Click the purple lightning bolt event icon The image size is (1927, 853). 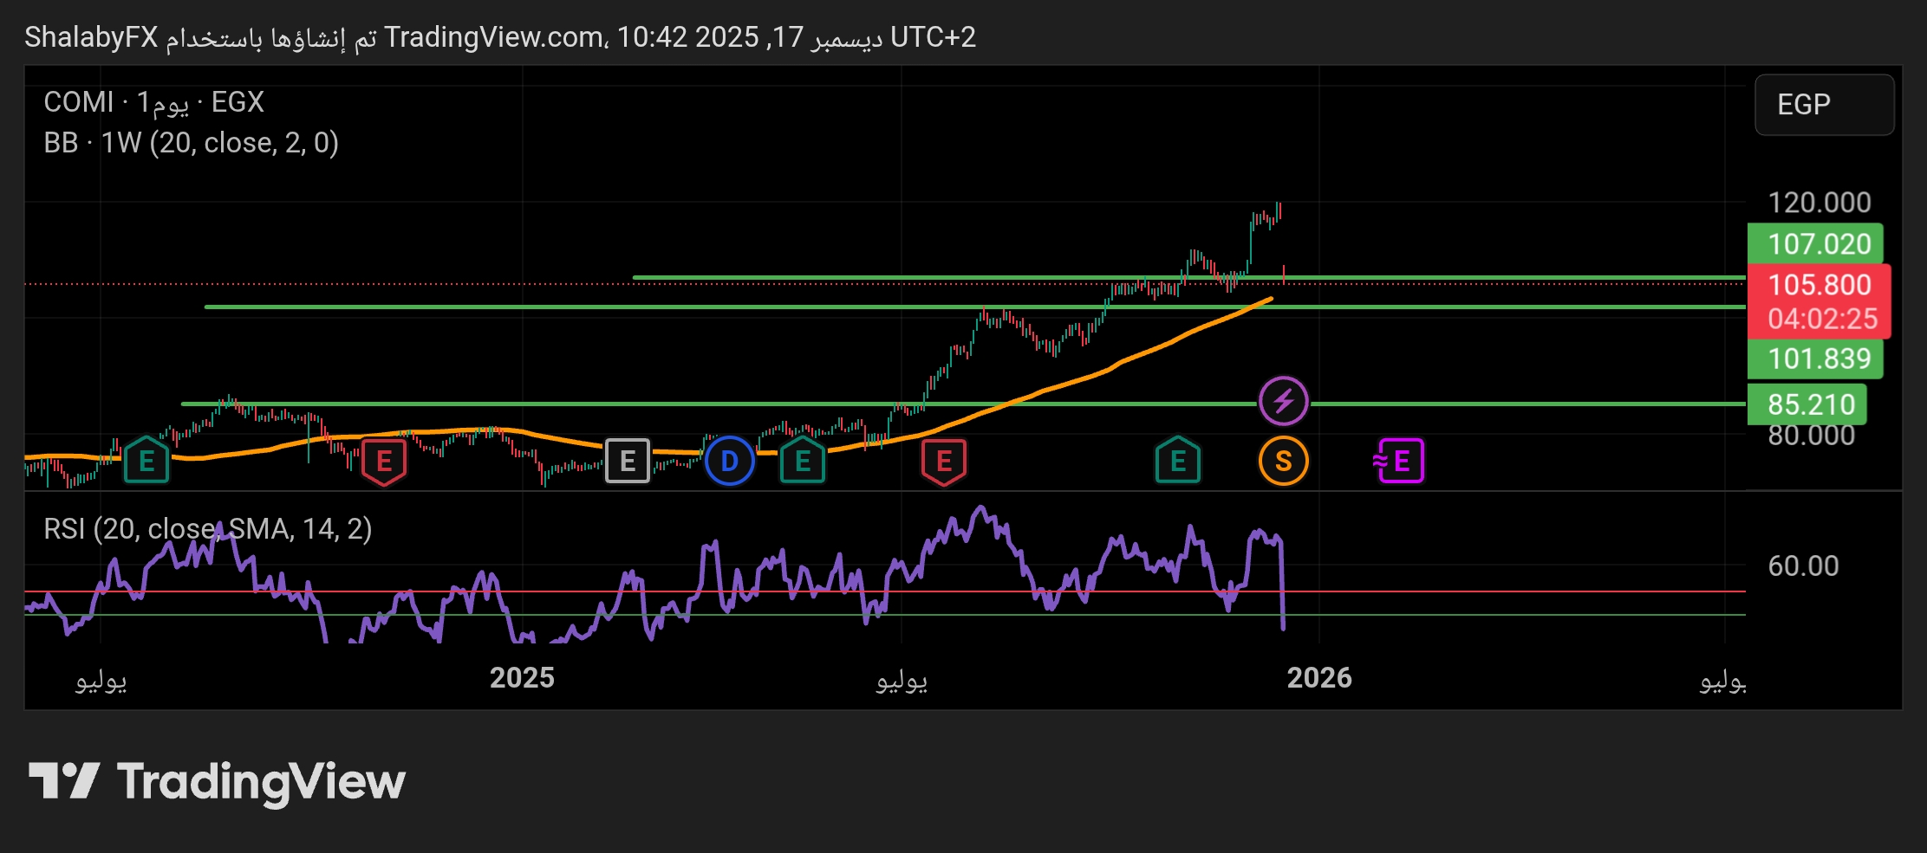click(1283, 401)
